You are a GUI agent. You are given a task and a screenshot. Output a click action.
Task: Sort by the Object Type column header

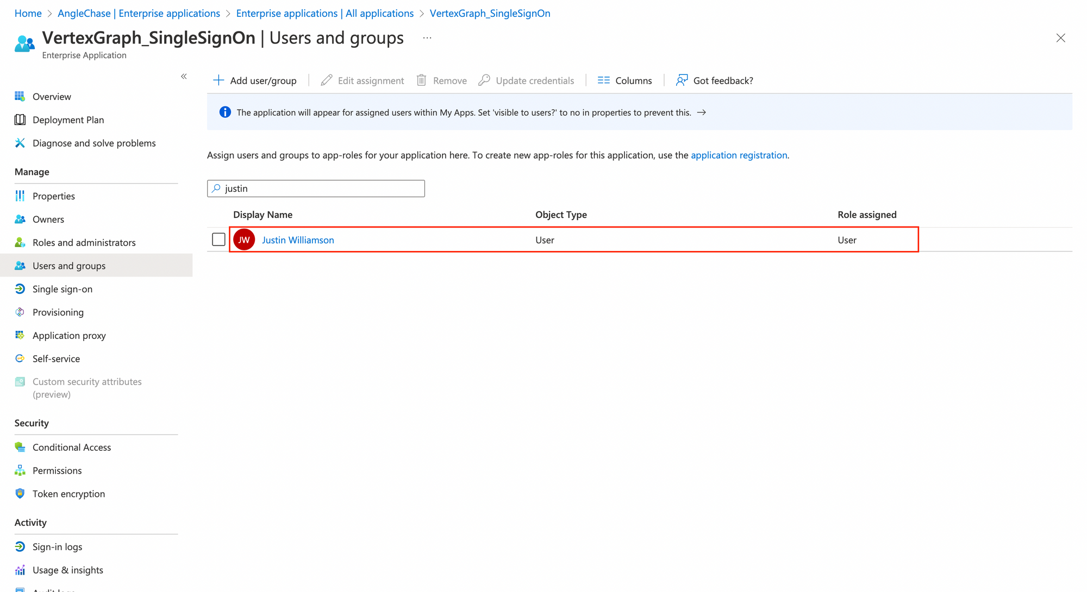[561, 215]
